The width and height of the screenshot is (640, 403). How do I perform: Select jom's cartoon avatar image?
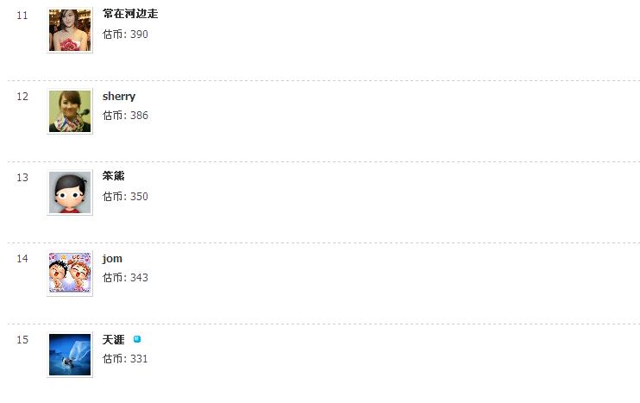point(70,274)
